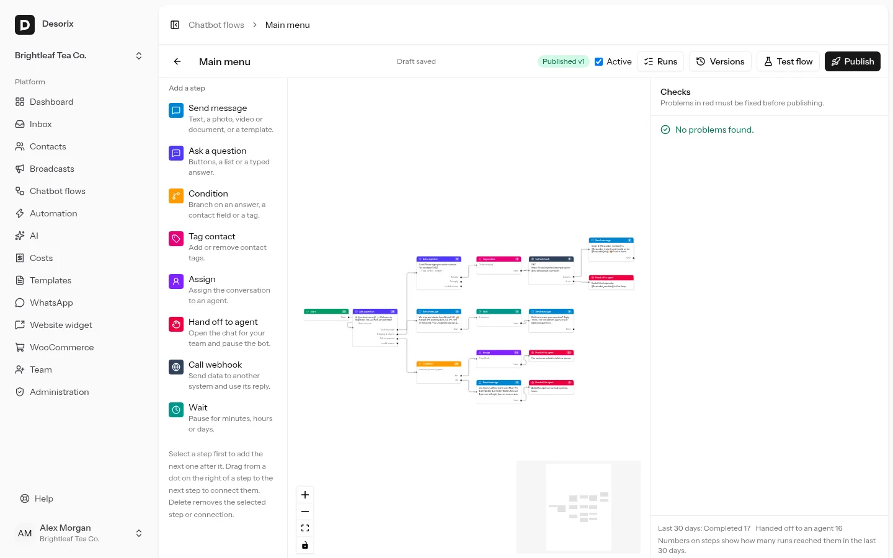893x558 pixels.
Task: Click the Tag contact step icon
Action: pos(176,239)
